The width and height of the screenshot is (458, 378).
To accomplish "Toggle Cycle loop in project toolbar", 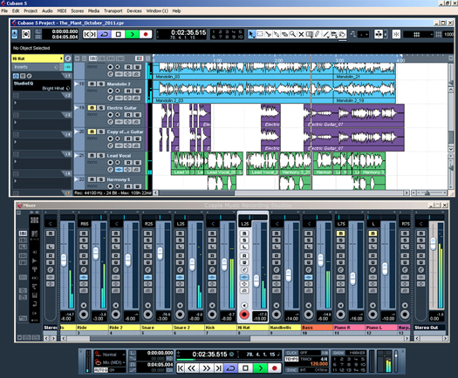I will pyautogui.click(x=105, y=35).
